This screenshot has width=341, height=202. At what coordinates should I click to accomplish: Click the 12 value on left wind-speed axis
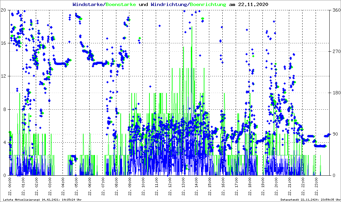(x=4, y=76)
